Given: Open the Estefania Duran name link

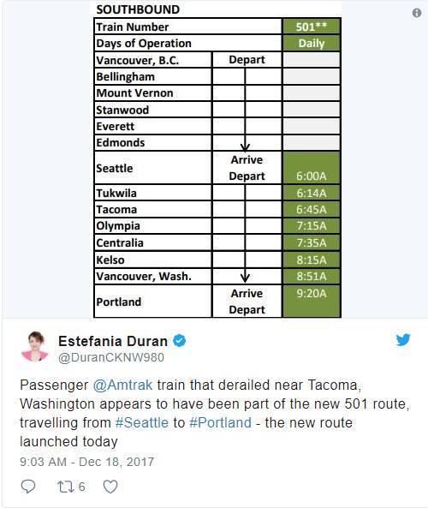Looking at the screenshot, I should click(113, 341).
